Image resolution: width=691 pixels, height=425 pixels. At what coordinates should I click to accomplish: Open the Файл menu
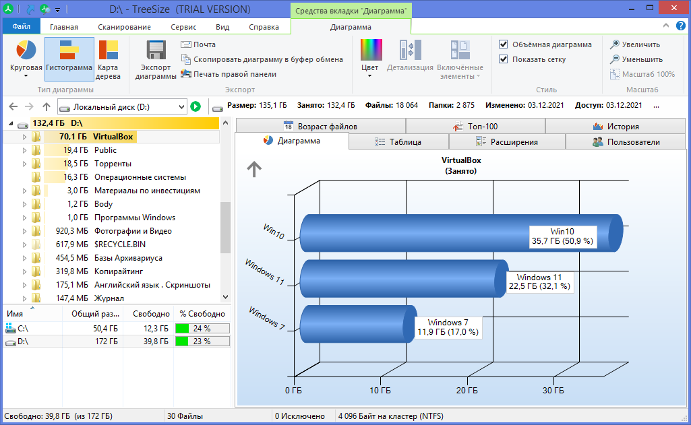pyautogui.click(x=21, y=26)
